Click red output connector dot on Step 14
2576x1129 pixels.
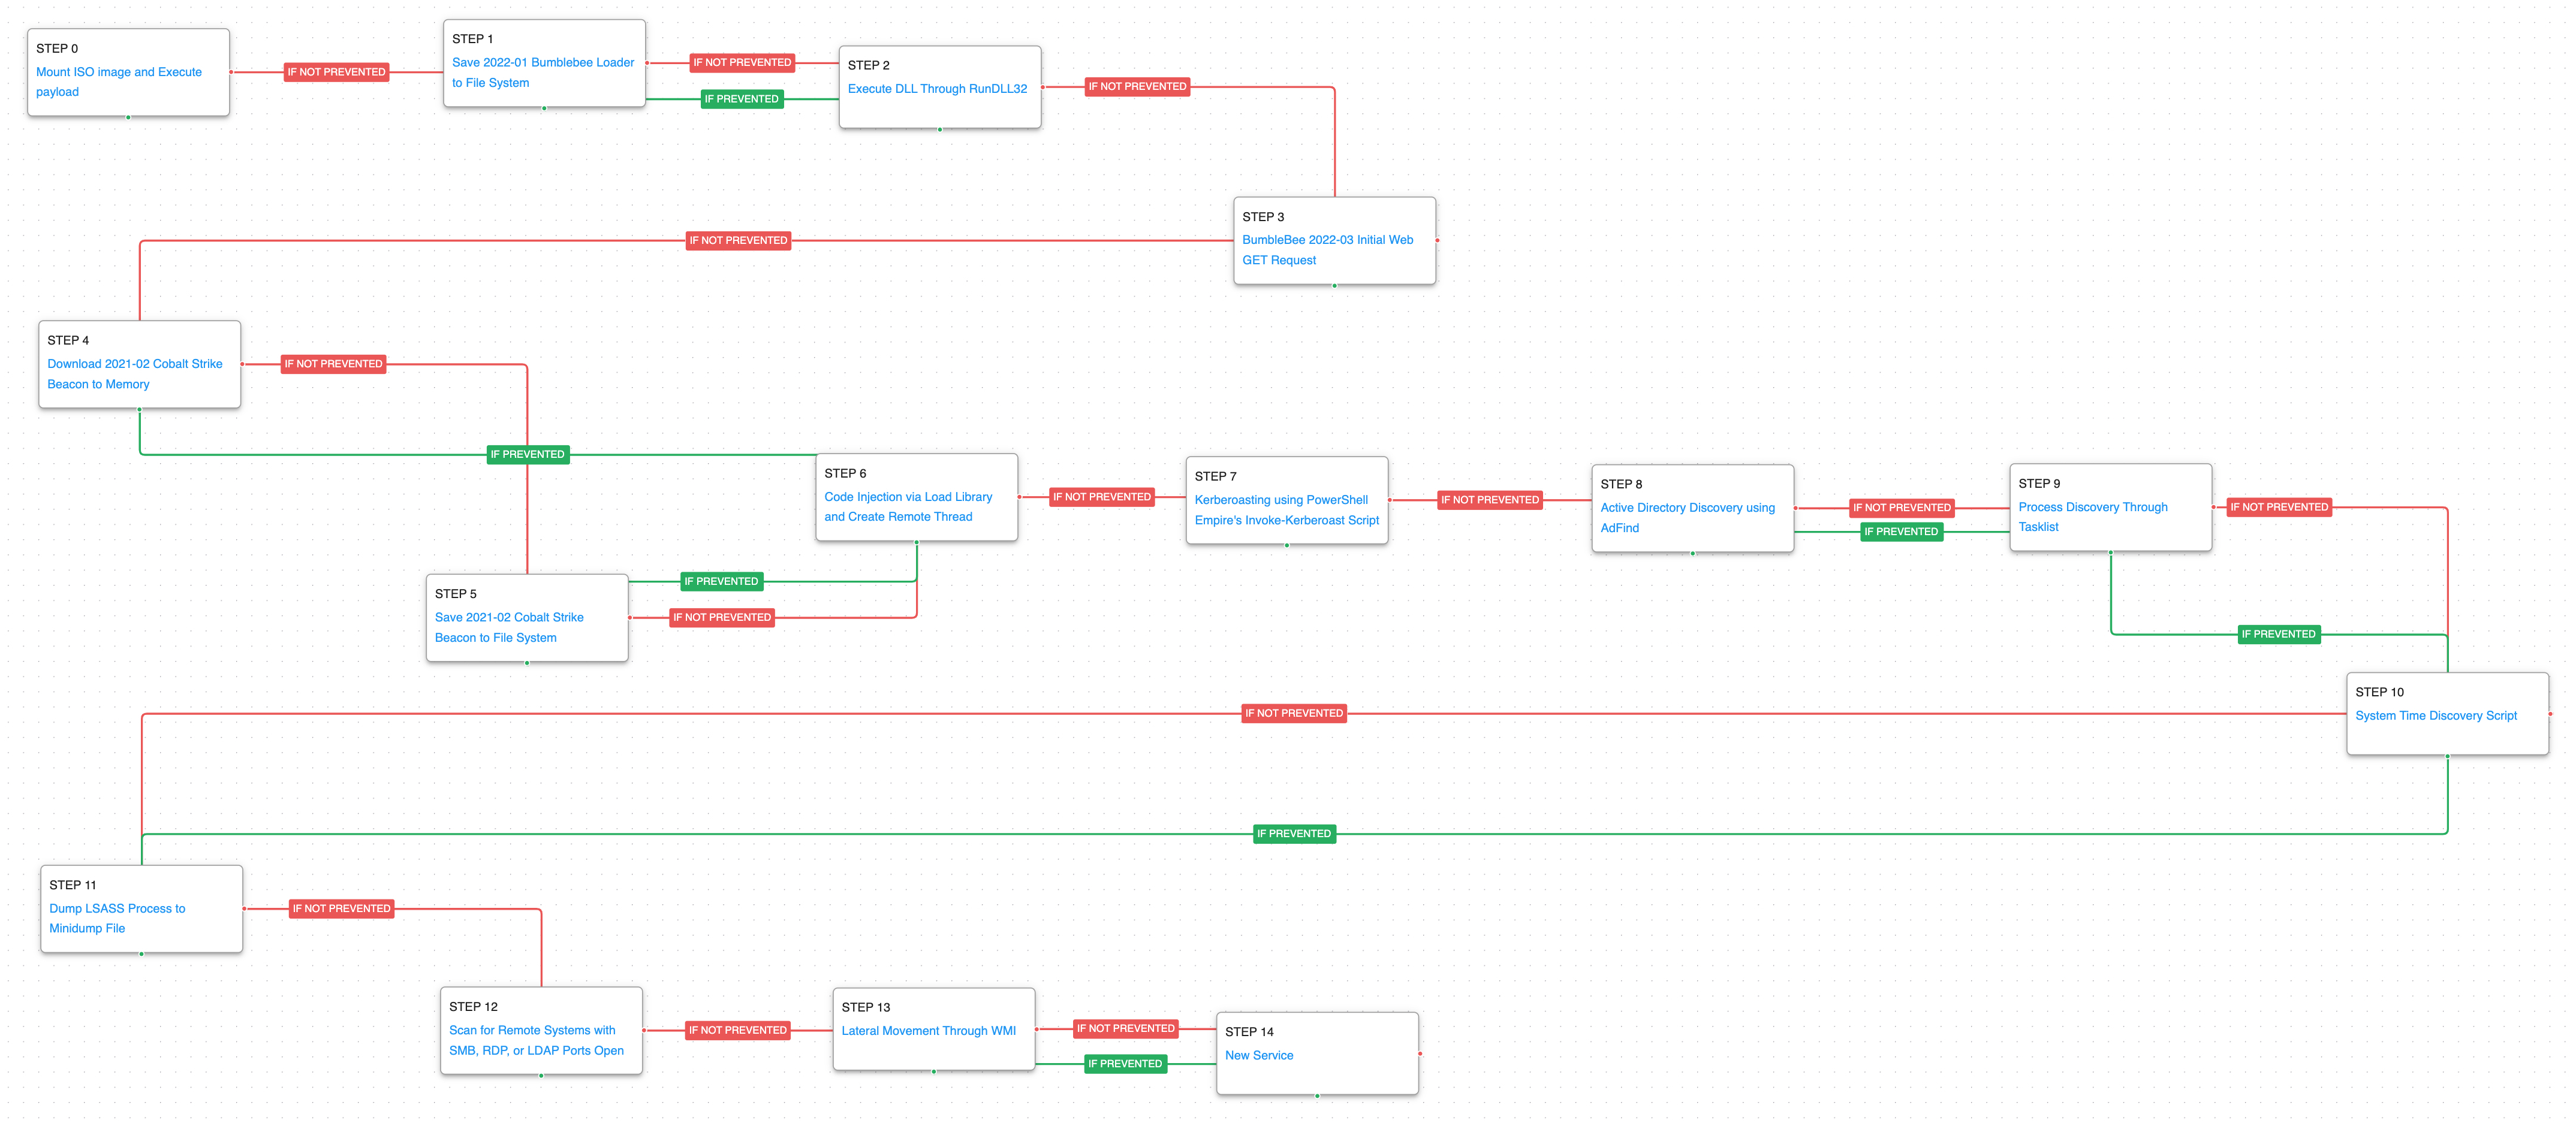[x=1419, y=1054]
